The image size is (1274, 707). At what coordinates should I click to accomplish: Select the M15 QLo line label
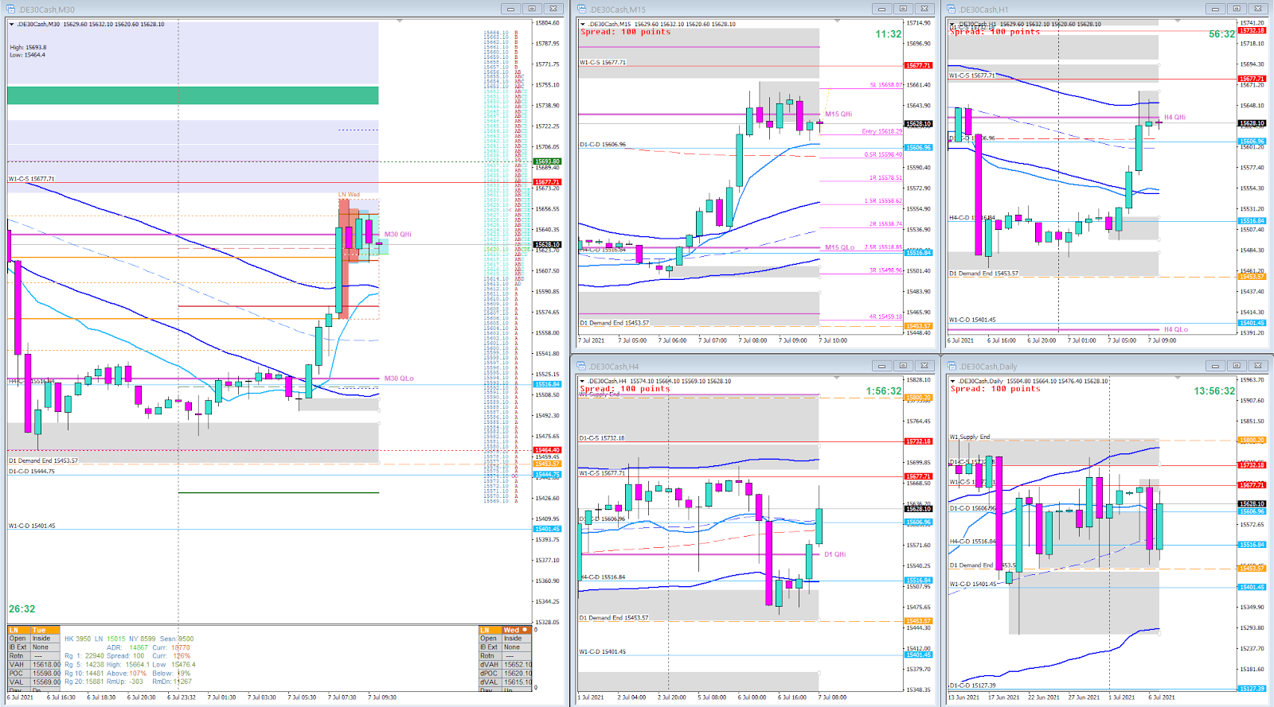(x=840, y=247)
